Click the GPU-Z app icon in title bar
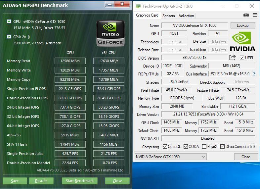The height and width of the screenshot is (189, 260). click(138, 6)
